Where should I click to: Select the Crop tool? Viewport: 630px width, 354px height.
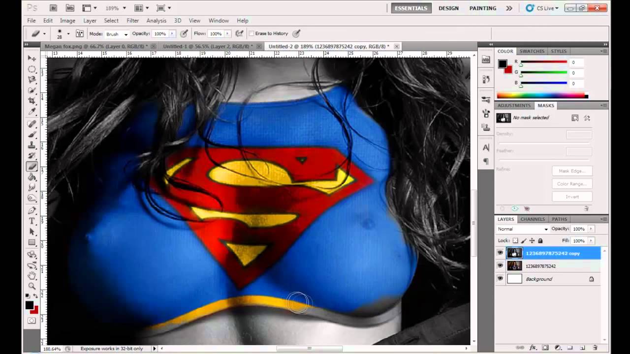tap(32, 101)
